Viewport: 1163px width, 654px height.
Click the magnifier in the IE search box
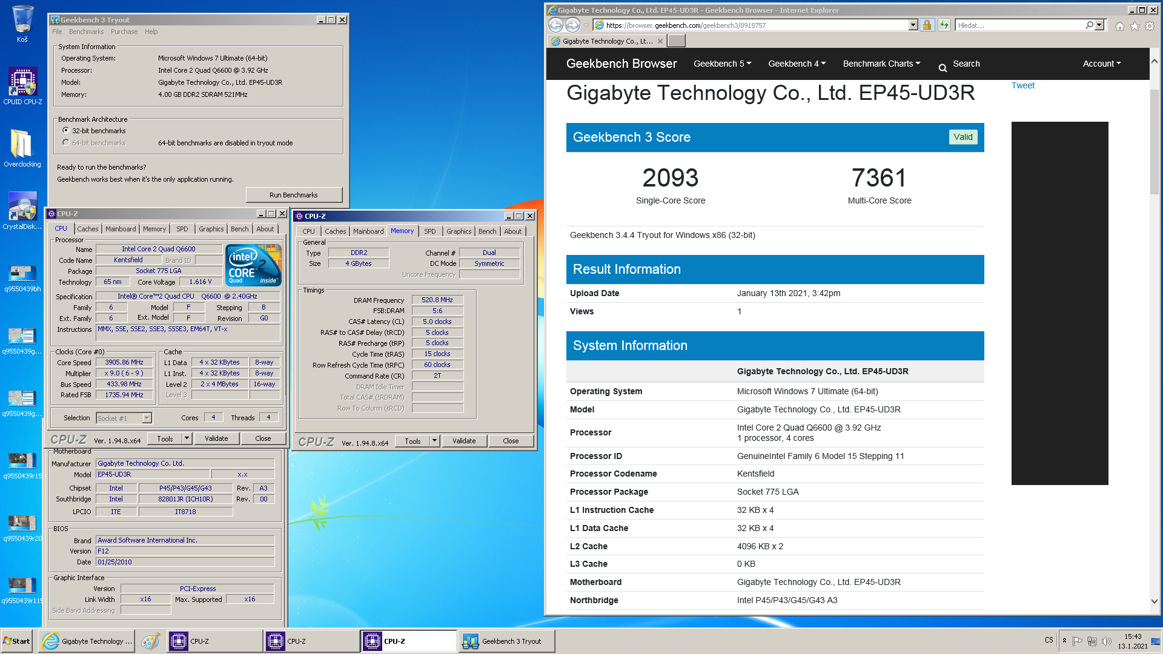tap(1089, 25)
